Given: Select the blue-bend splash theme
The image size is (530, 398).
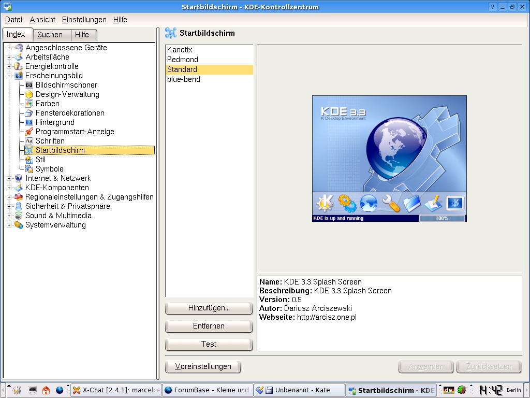Looking at the screenshot, I should point(209,79).
